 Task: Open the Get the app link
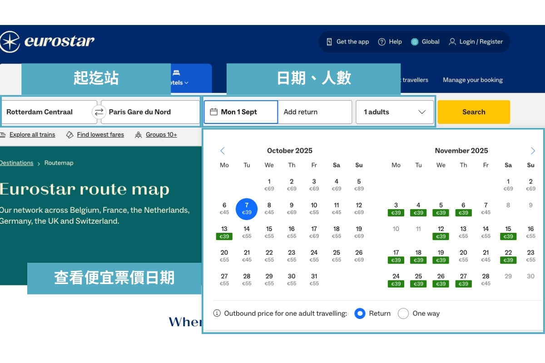point(347,42)
